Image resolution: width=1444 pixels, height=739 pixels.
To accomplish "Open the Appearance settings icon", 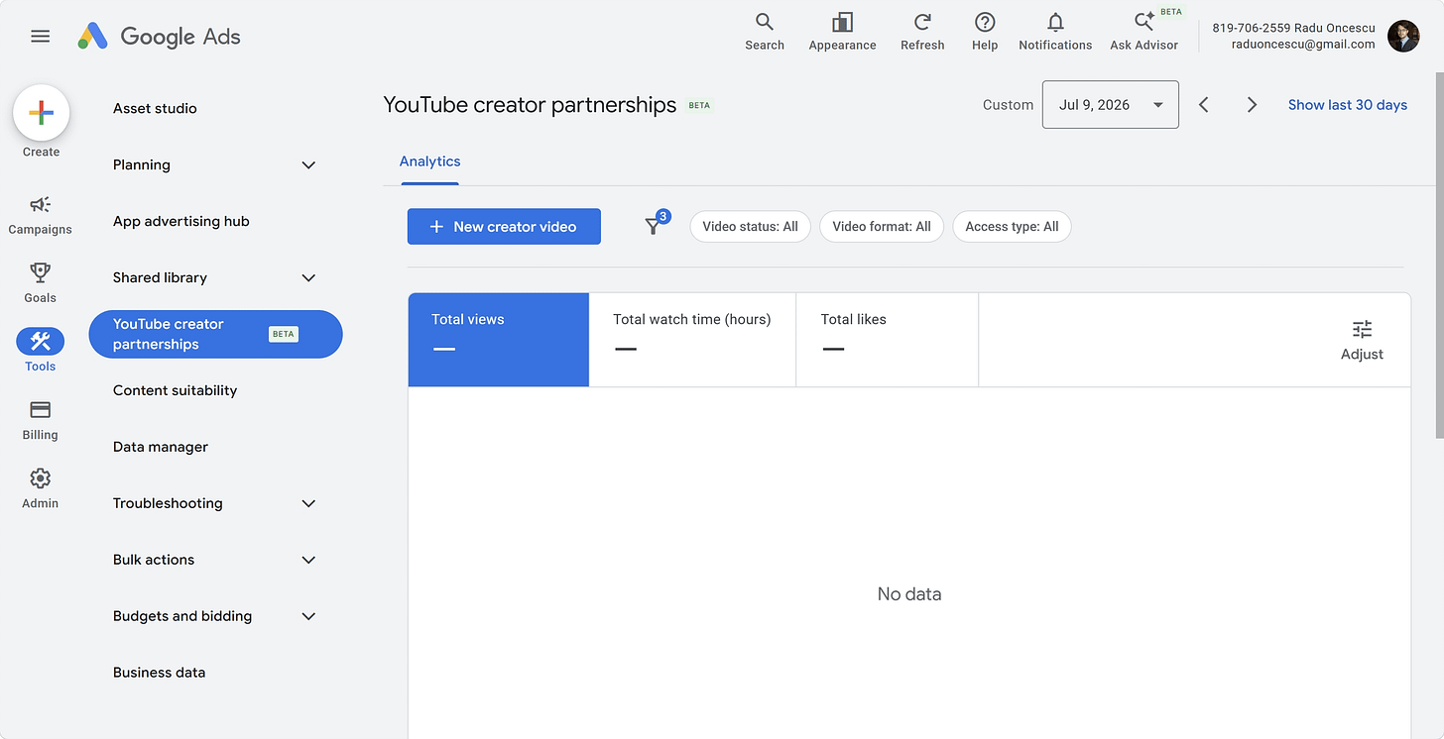I will click(842, 32).
